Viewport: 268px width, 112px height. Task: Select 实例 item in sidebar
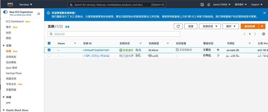coord(8,51)
